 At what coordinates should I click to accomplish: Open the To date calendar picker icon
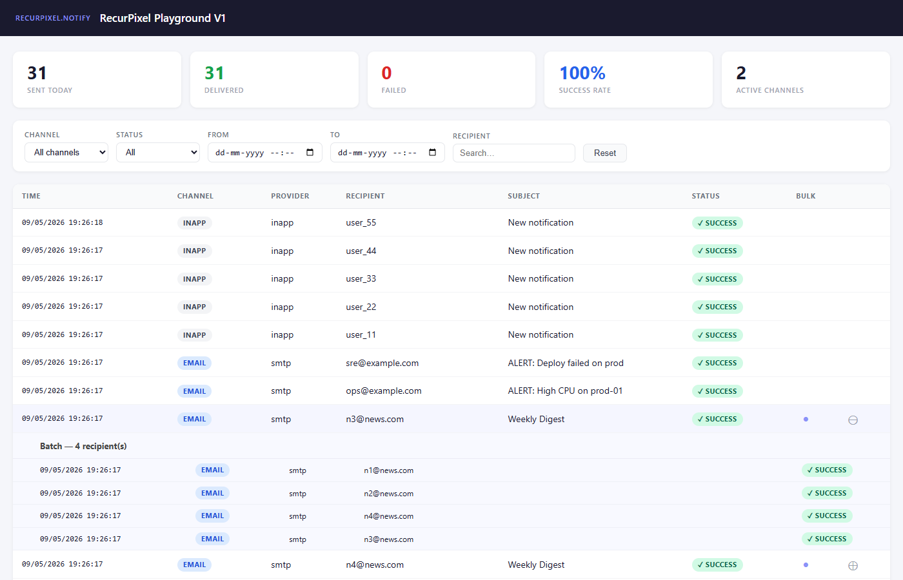[432, 153]
